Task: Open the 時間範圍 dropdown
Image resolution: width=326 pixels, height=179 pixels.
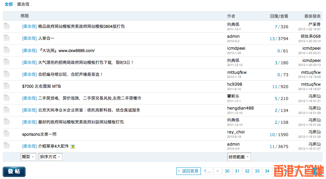Action: (x=239, y=157)
